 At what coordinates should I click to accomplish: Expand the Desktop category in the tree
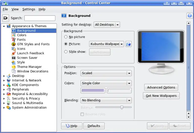[4, 76]
